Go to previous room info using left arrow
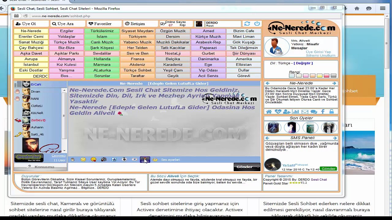 point(268,83)
